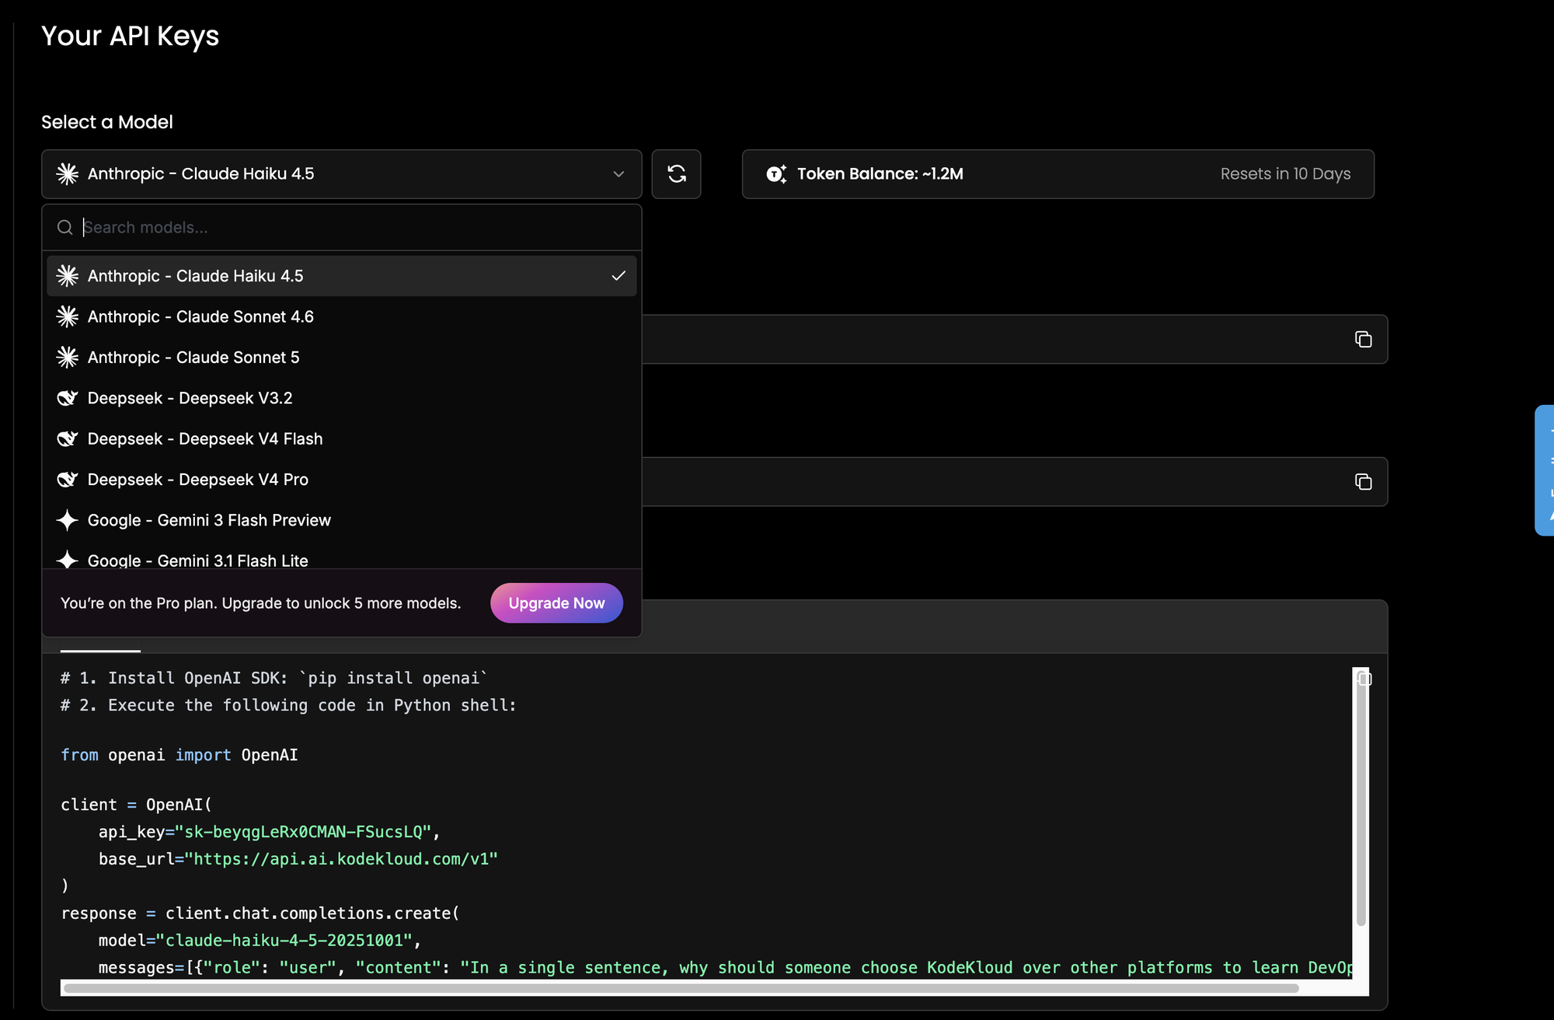Choose Anthropic - Claude Sonnet 4.6
The height and width of the screenshot is (1020, 1554).
pyautogui.click(x=342, y=316)
